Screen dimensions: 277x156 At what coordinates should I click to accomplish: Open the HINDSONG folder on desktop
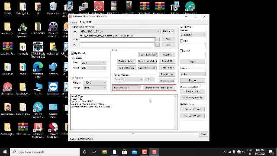(38, 28)
